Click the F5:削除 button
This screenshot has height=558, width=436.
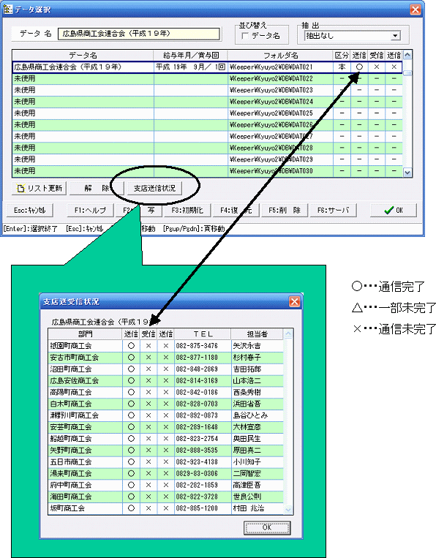285,210
